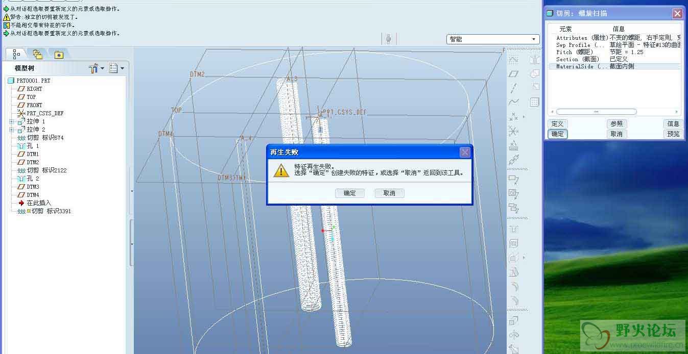Screen dimensions: 688x354
Task: Click left scroll arrow of element list
Action: tap(552, 112)
